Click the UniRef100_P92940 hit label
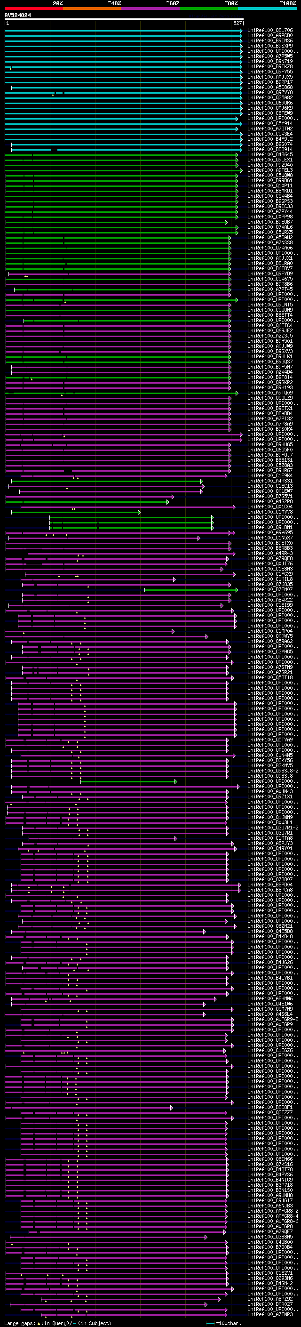301x1327 pixels. [x=270, y=165]
